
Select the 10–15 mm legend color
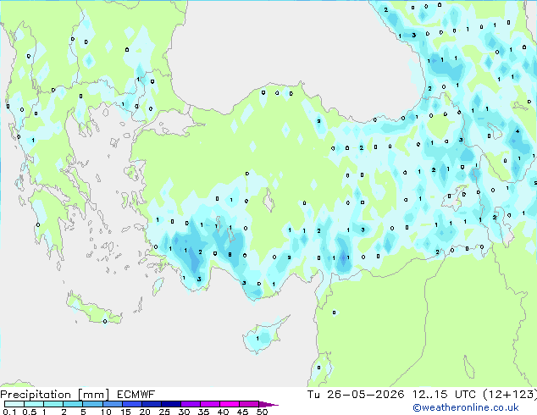[112, 404]
